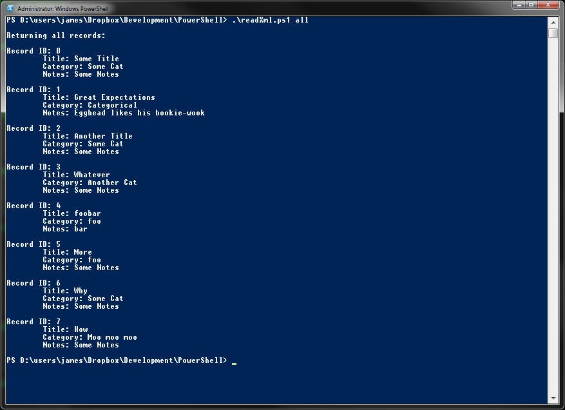Click the 'Category: Moo moo moo' line
The image size is (565, 410).
(x=90, y=338)
